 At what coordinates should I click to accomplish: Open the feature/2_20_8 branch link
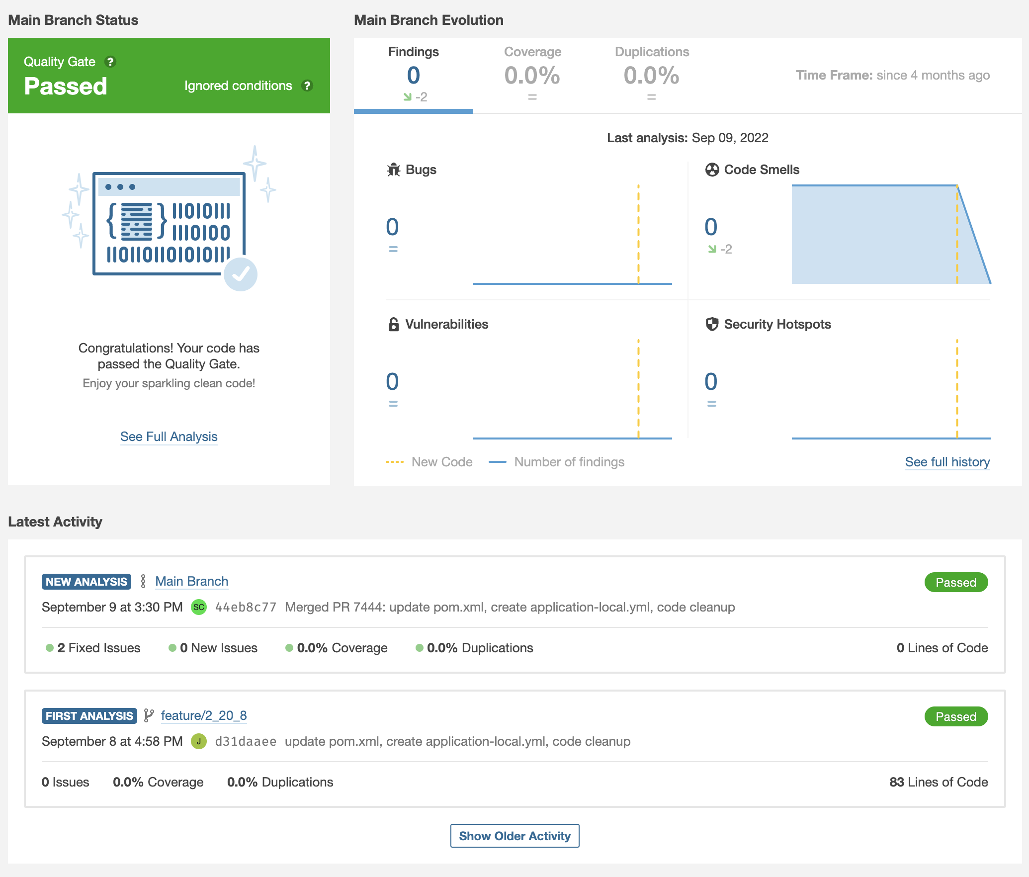203,715
